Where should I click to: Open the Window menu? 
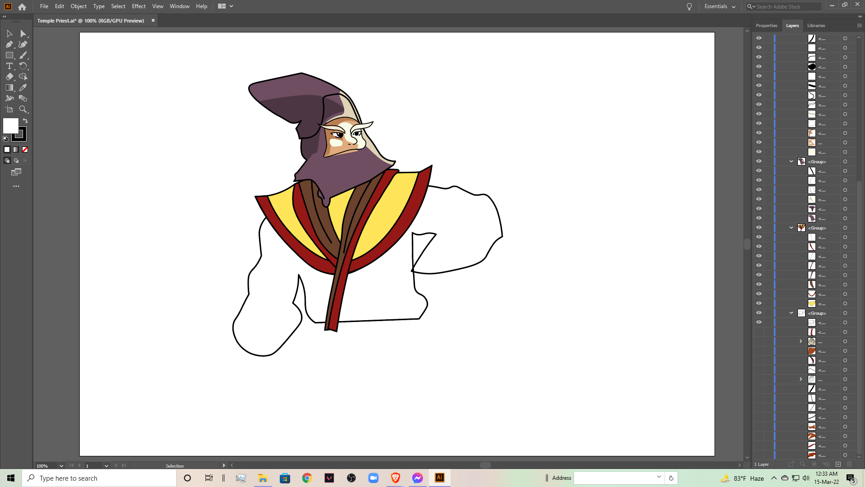179,6
